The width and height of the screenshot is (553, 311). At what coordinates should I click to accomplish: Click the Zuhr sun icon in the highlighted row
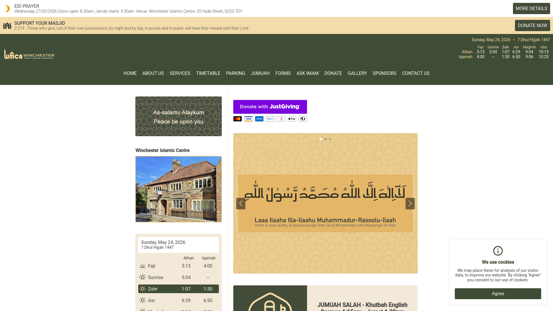pyautogui.click(x=143, y=289)
